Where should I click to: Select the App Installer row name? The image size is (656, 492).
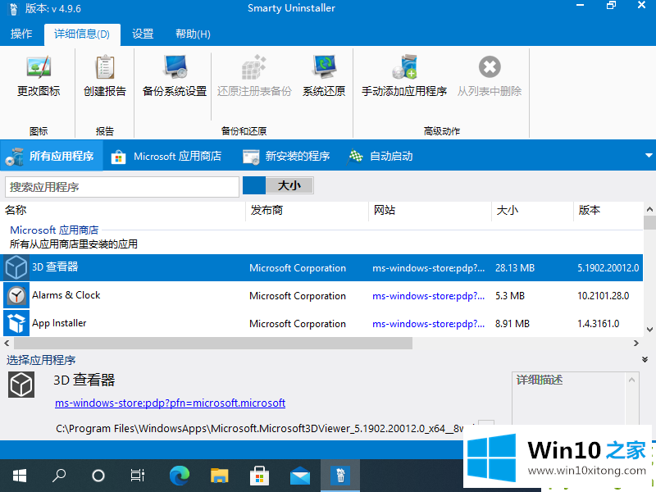[x=59, y=323]
